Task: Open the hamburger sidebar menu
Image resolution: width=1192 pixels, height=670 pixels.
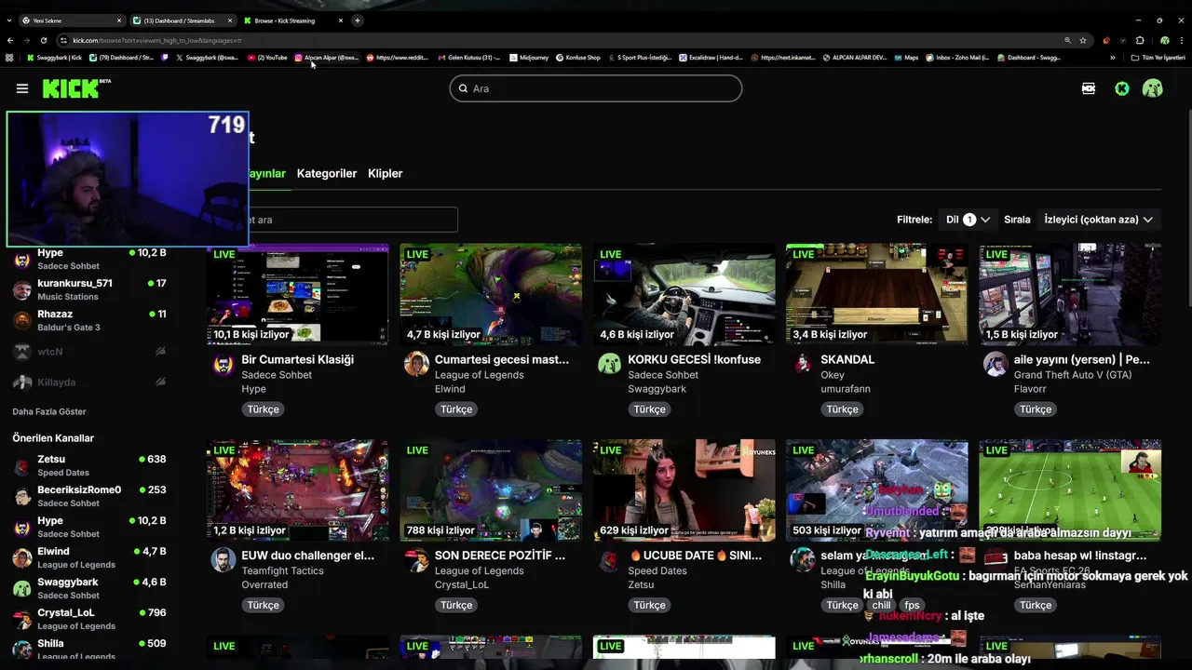Action: [22, 88]
